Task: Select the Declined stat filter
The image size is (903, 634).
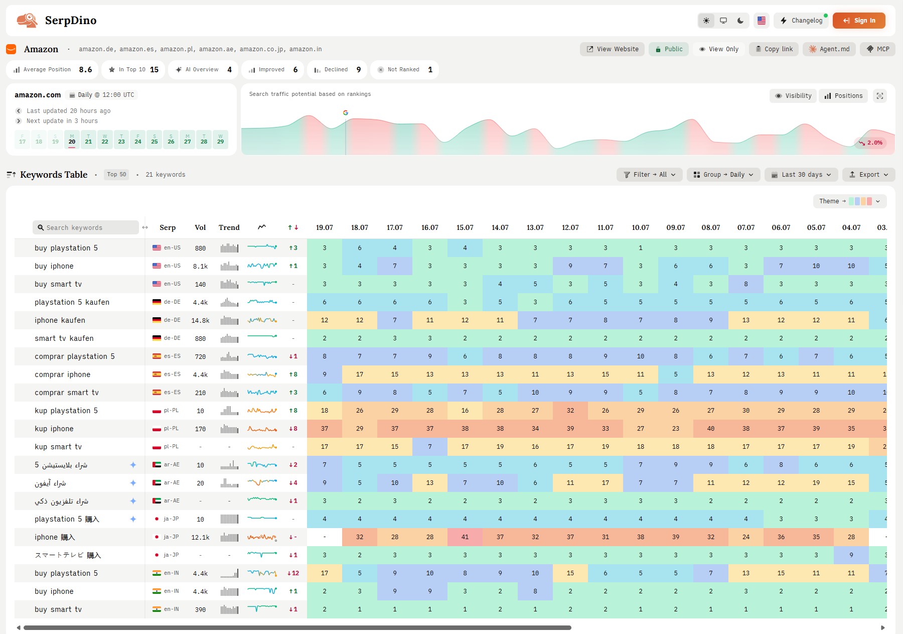Action: (337, 70)
